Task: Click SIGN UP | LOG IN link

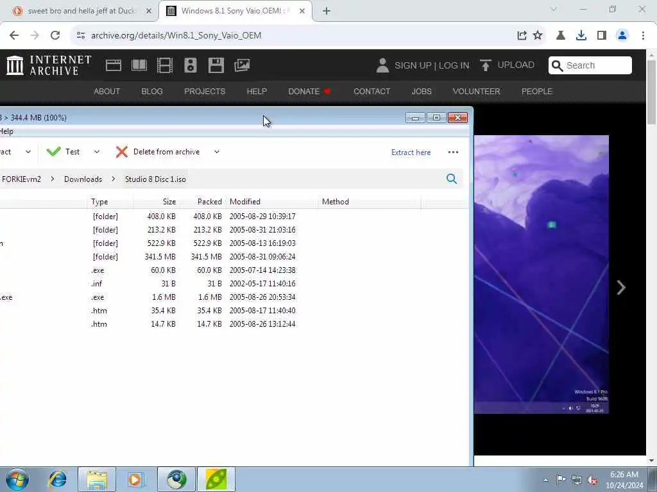Action: [432, 65]
